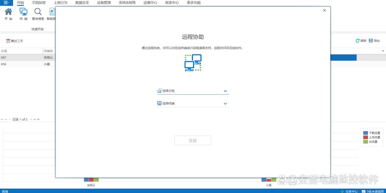Open 任务中心 download arrow in status bar
The image size is (386, 193).
pos(342,191)
